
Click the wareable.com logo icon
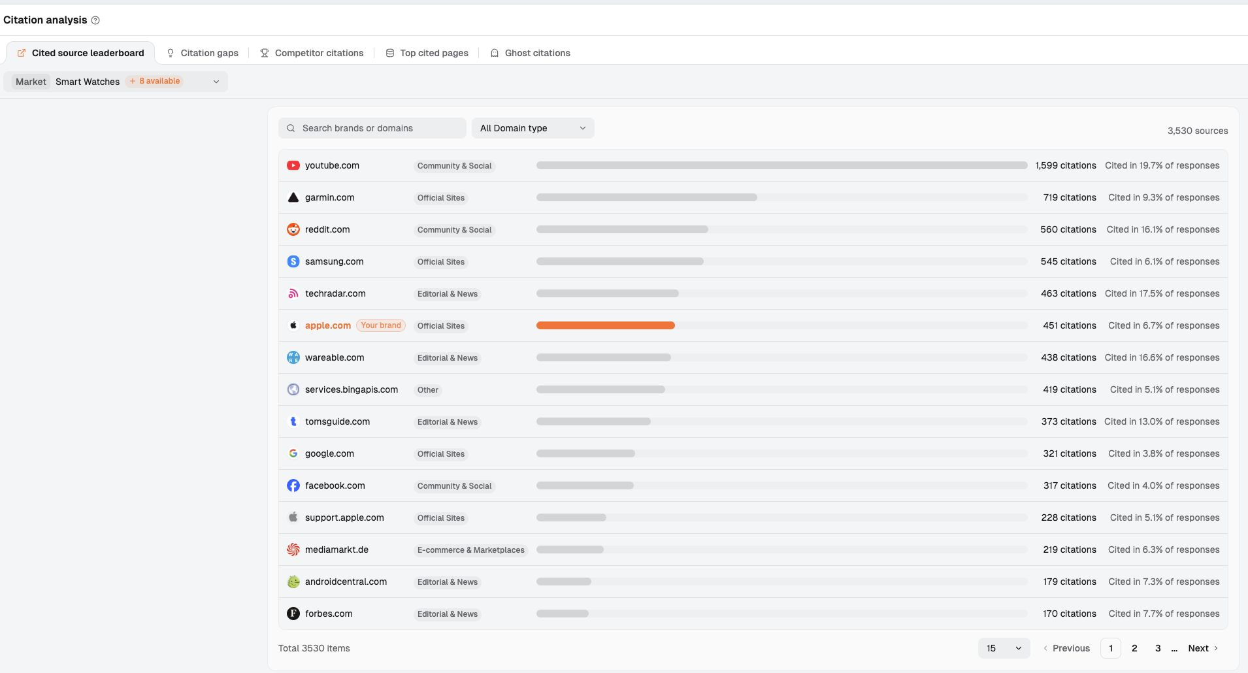click(x=293, y=358)
